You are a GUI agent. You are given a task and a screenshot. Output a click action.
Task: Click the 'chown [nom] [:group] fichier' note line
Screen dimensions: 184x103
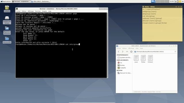pos(155,23)
